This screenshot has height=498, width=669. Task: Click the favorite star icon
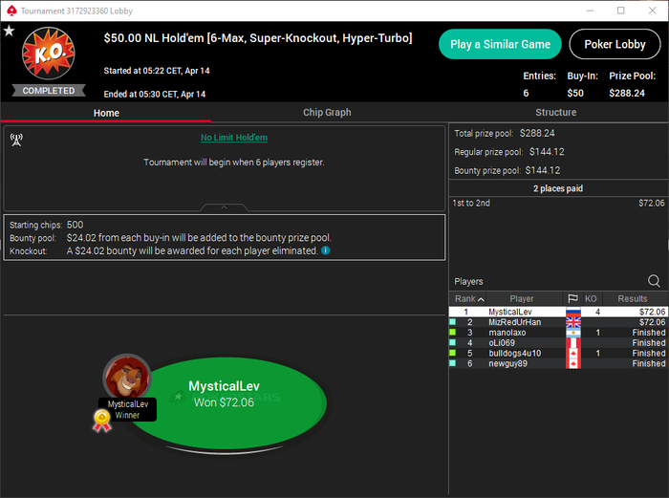click(x=9, y=31)
